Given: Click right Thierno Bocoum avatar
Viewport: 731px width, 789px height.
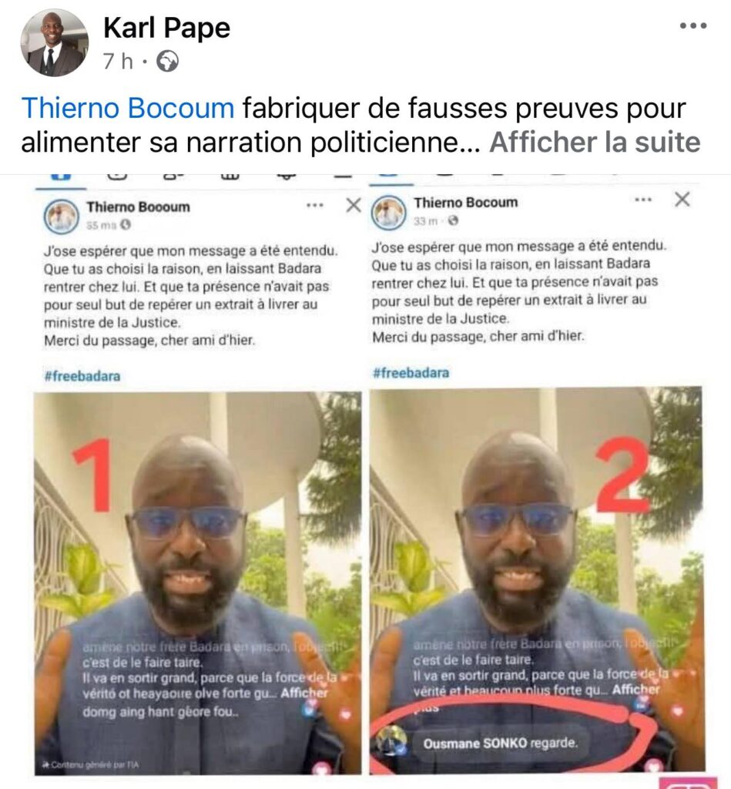Looking at the screenshot, I should click(x=388, y=212).
